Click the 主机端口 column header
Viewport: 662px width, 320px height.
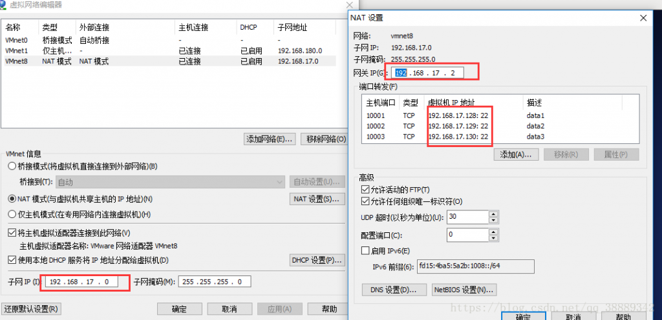[x=380, y=103]
